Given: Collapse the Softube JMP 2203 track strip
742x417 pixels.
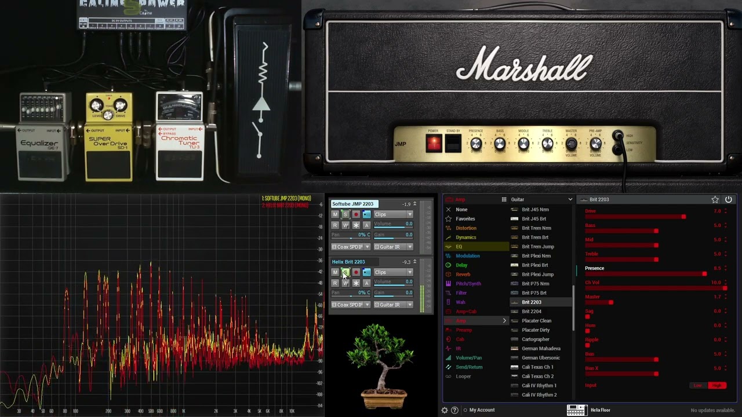Looking at the screenshot, I should 414,204.
